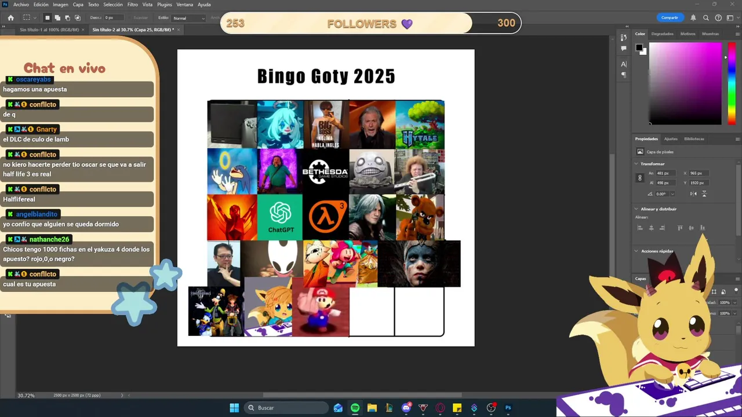Viewport: 742px width, 417px height.
Task: Open the help question mark icon
Action: tap(719, 18)
